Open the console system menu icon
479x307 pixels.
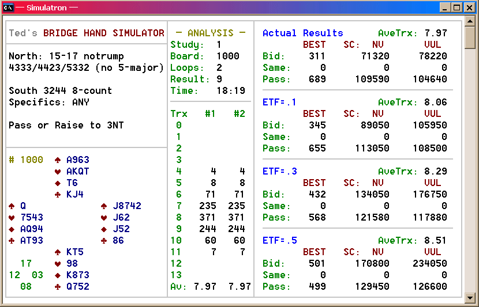pos(9,7)
